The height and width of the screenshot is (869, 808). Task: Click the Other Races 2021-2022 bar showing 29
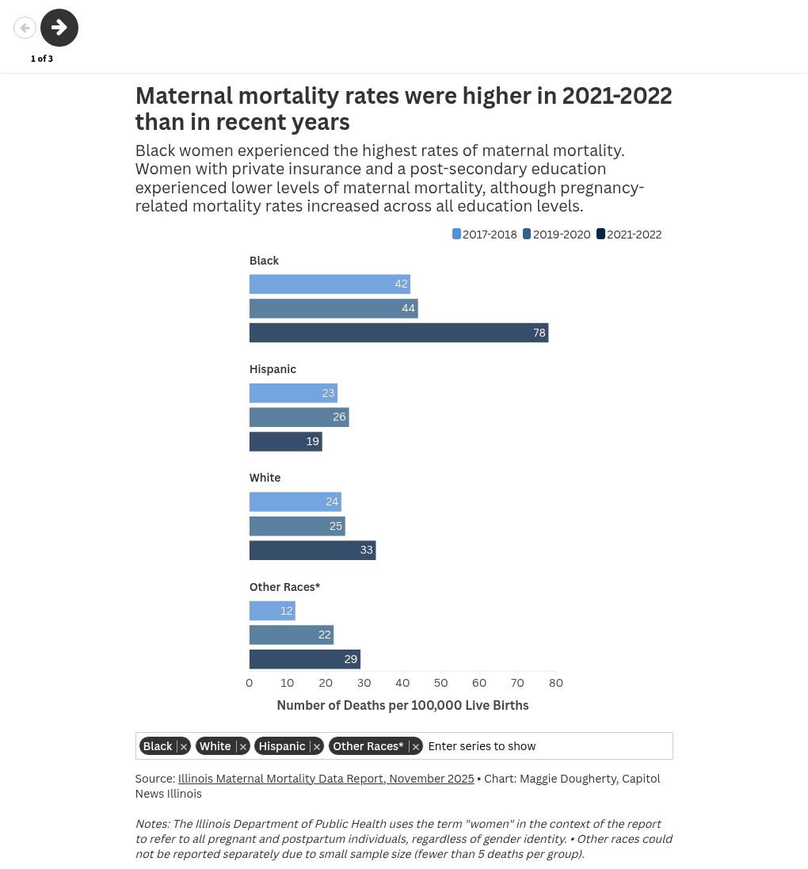click(304, 659)
